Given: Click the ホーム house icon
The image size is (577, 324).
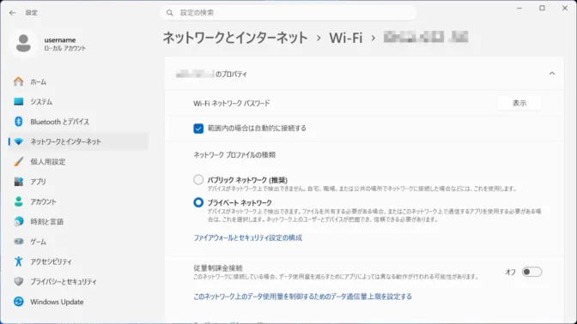Looking at the screenshot, I should click(18, 81).
